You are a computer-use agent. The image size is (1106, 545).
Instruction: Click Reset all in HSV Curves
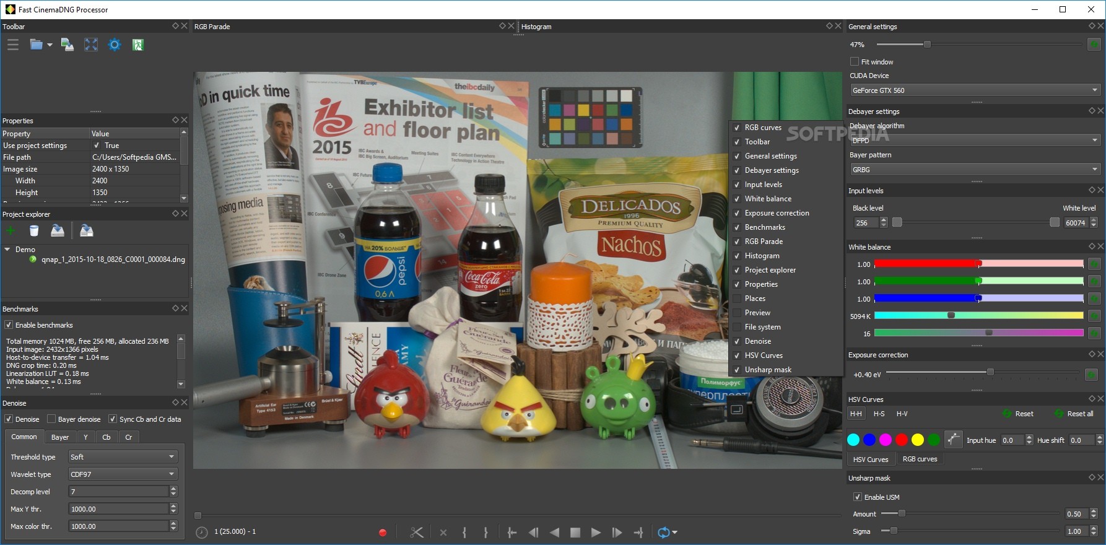pos(1074,414)
